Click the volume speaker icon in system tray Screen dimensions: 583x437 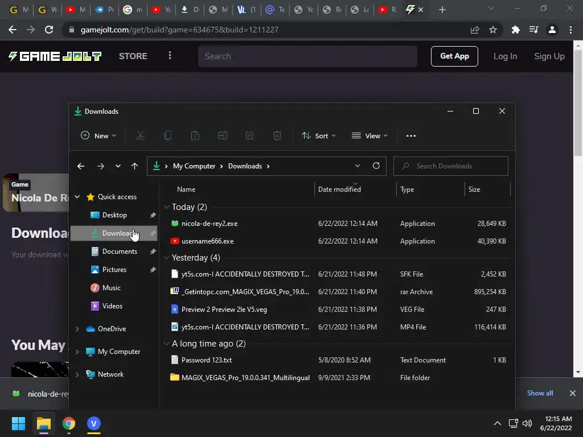(x=527, y=423)
